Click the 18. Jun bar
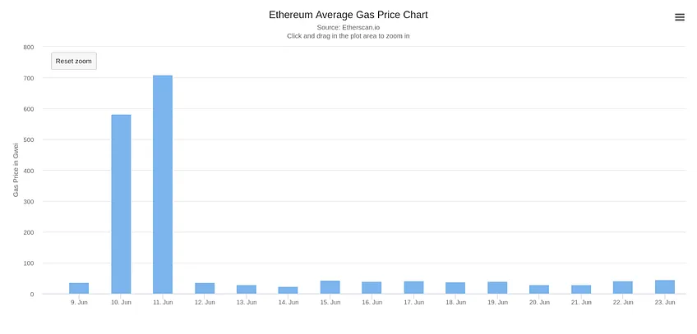Screen dimensions: 697x334 455,288
